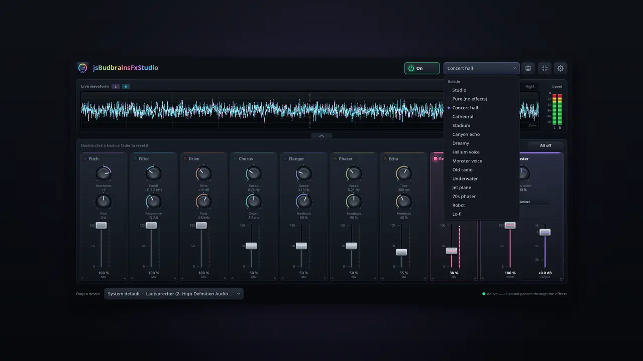Image resolution: width=643 pixels, height=361 pixels.
Task: Click the Chorus Speed knob
Action: coord(254,173)
